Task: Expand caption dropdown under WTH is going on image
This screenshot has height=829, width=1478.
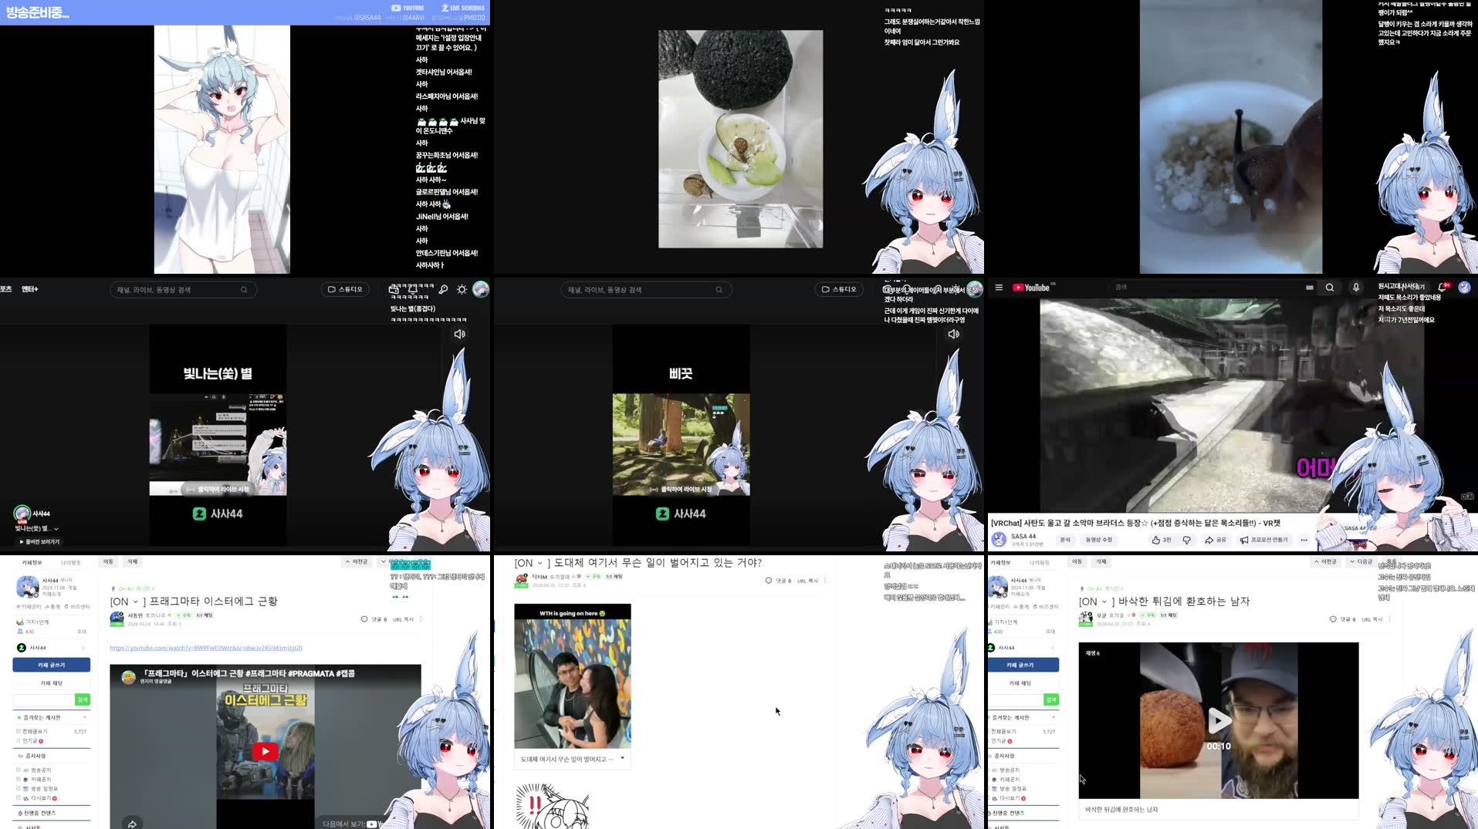Action: (x=622, y=758)
